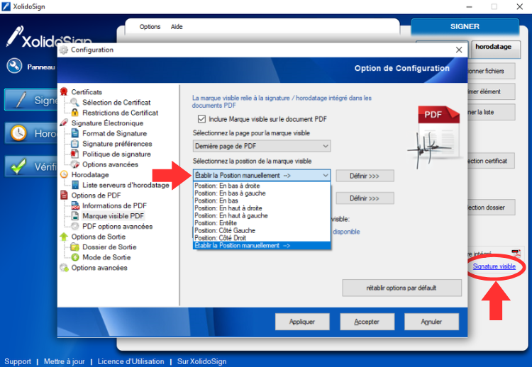
Task: Click the Annuler button
Action: 431,322
